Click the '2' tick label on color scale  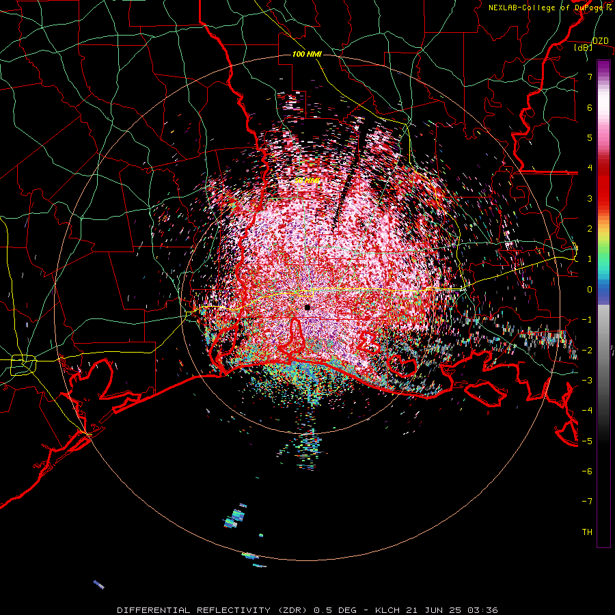[x=590, y=229]
